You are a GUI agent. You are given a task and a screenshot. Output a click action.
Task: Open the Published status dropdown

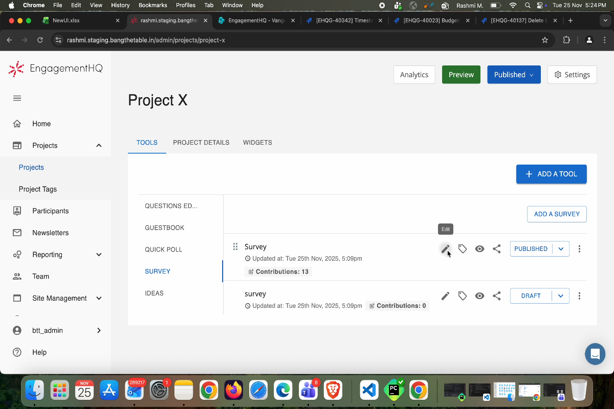[x=514, y=75]
